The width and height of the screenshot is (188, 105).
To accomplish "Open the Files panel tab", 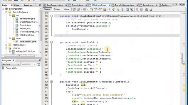I will point(17,5).
